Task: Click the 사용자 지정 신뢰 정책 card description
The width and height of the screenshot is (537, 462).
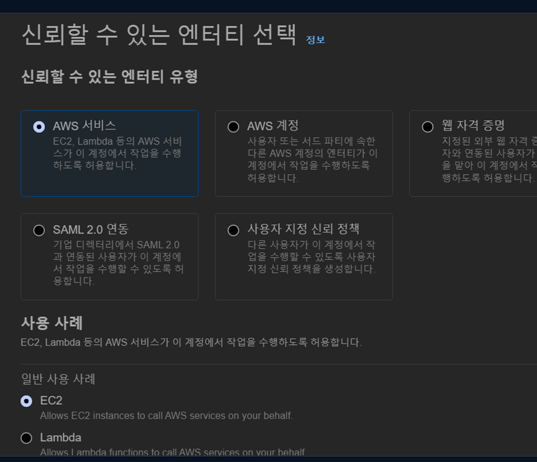Action: point(312,257)
